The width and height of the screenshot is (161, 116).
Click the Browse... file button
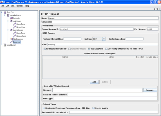[150, 90]
